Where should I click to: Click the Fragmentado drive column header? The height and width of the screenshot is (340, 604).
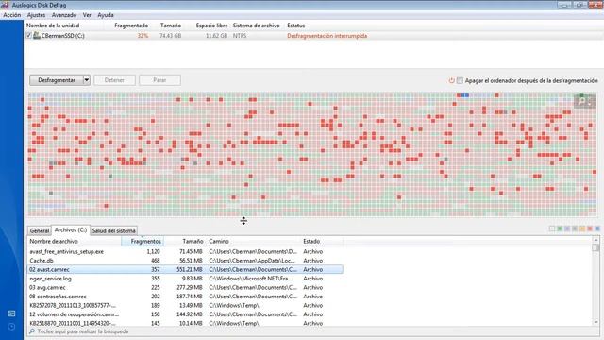pos(131,25)
